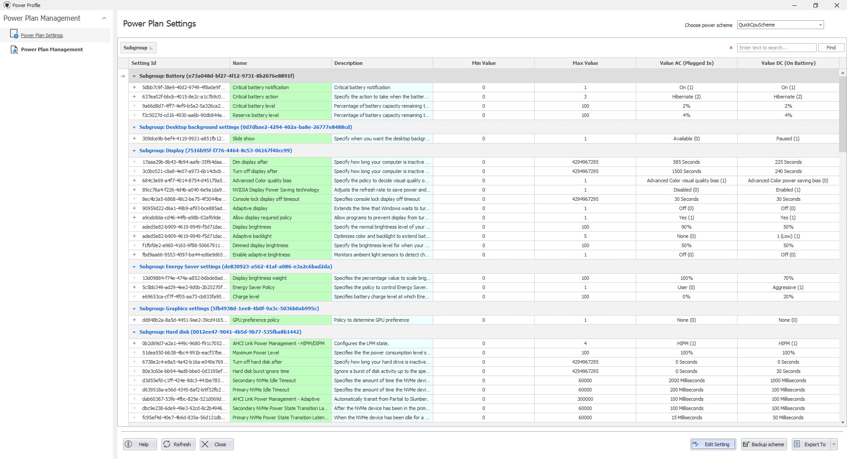Image resolution: width=847 pixels, height=459 pixels.
Task: Sort by the Name column header
Action: click(281, 63)
